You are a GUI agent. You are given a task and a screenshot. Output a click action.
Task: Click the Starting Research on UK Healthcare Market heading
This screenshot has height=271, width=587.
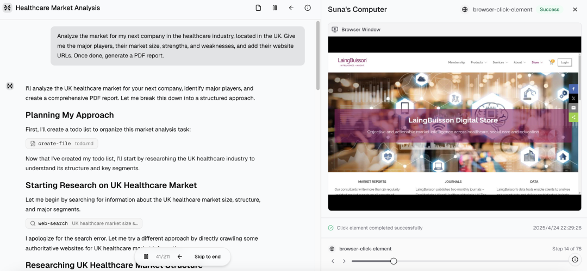point(111,185)
